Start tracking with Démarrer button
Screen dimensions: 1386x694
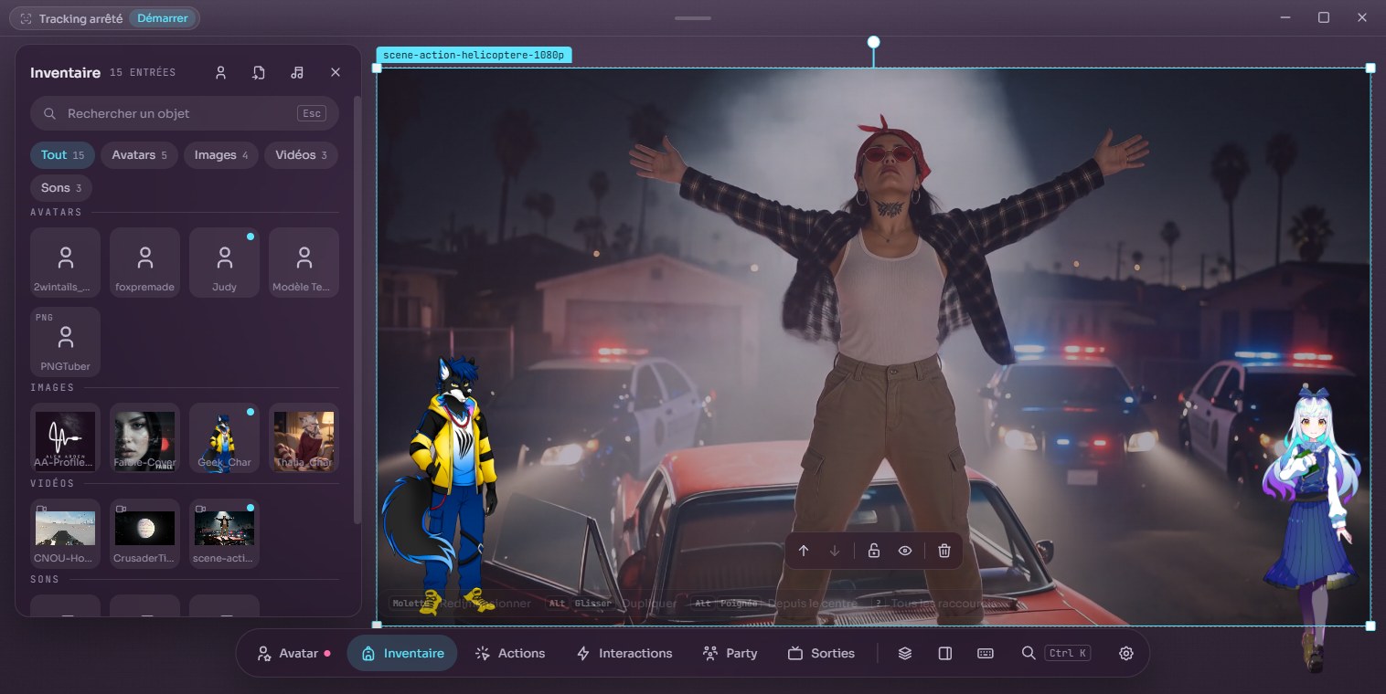[163, 18]
